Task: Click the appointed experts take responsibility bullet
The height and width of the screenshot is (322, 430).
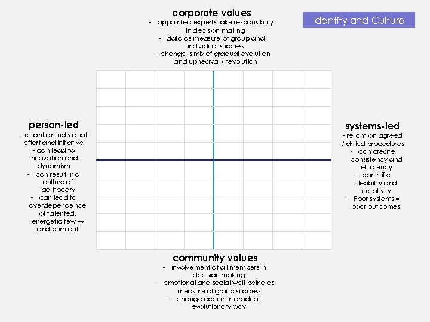Action: tap(215, 26)
